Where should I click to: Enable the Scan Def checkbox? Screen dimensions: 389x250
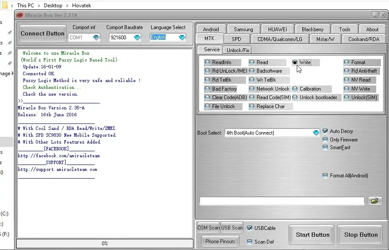pos(249,242)
